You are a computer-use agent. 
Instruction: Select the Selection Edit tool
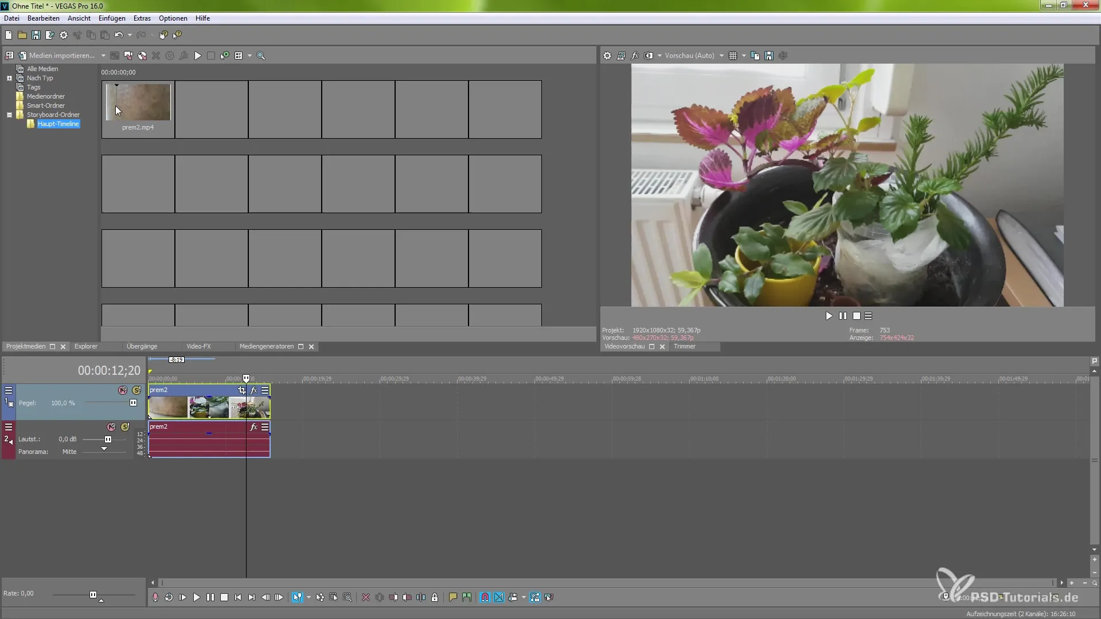click(x=333, y=597)
